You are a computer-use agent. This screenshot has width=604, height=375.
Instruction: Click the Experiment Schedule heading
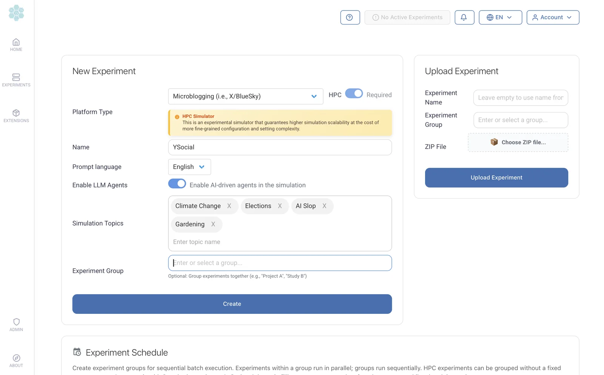pyautogui.click(x=127, y=352)
